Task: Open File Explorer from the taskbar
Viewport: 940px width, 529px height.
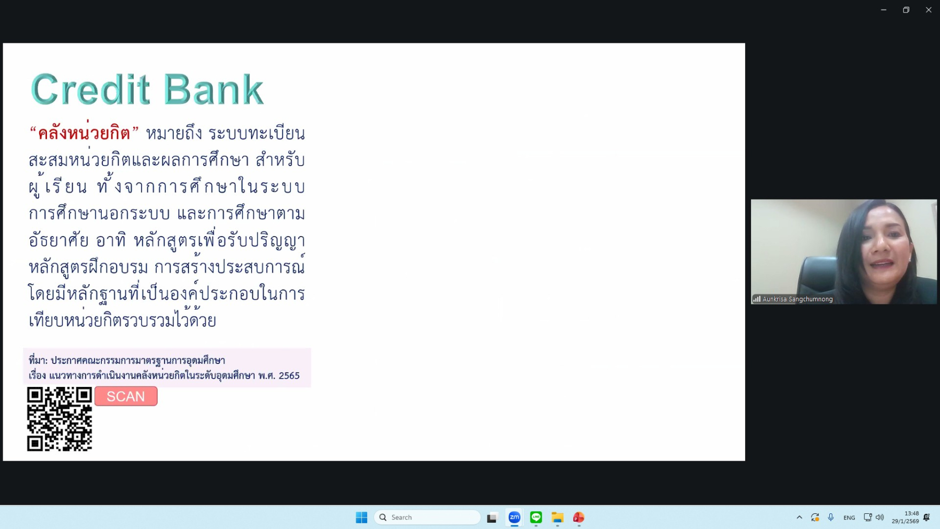Action: (x=557, y=517)
